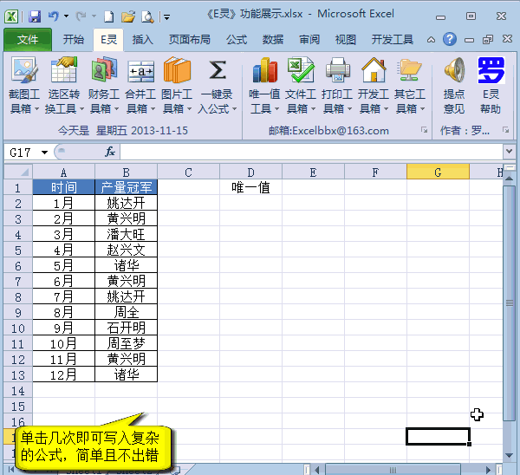Save the workbook from quick access toolbar
Image resolution: width=520 pixels, height=475 pixels.
(35, 15)
